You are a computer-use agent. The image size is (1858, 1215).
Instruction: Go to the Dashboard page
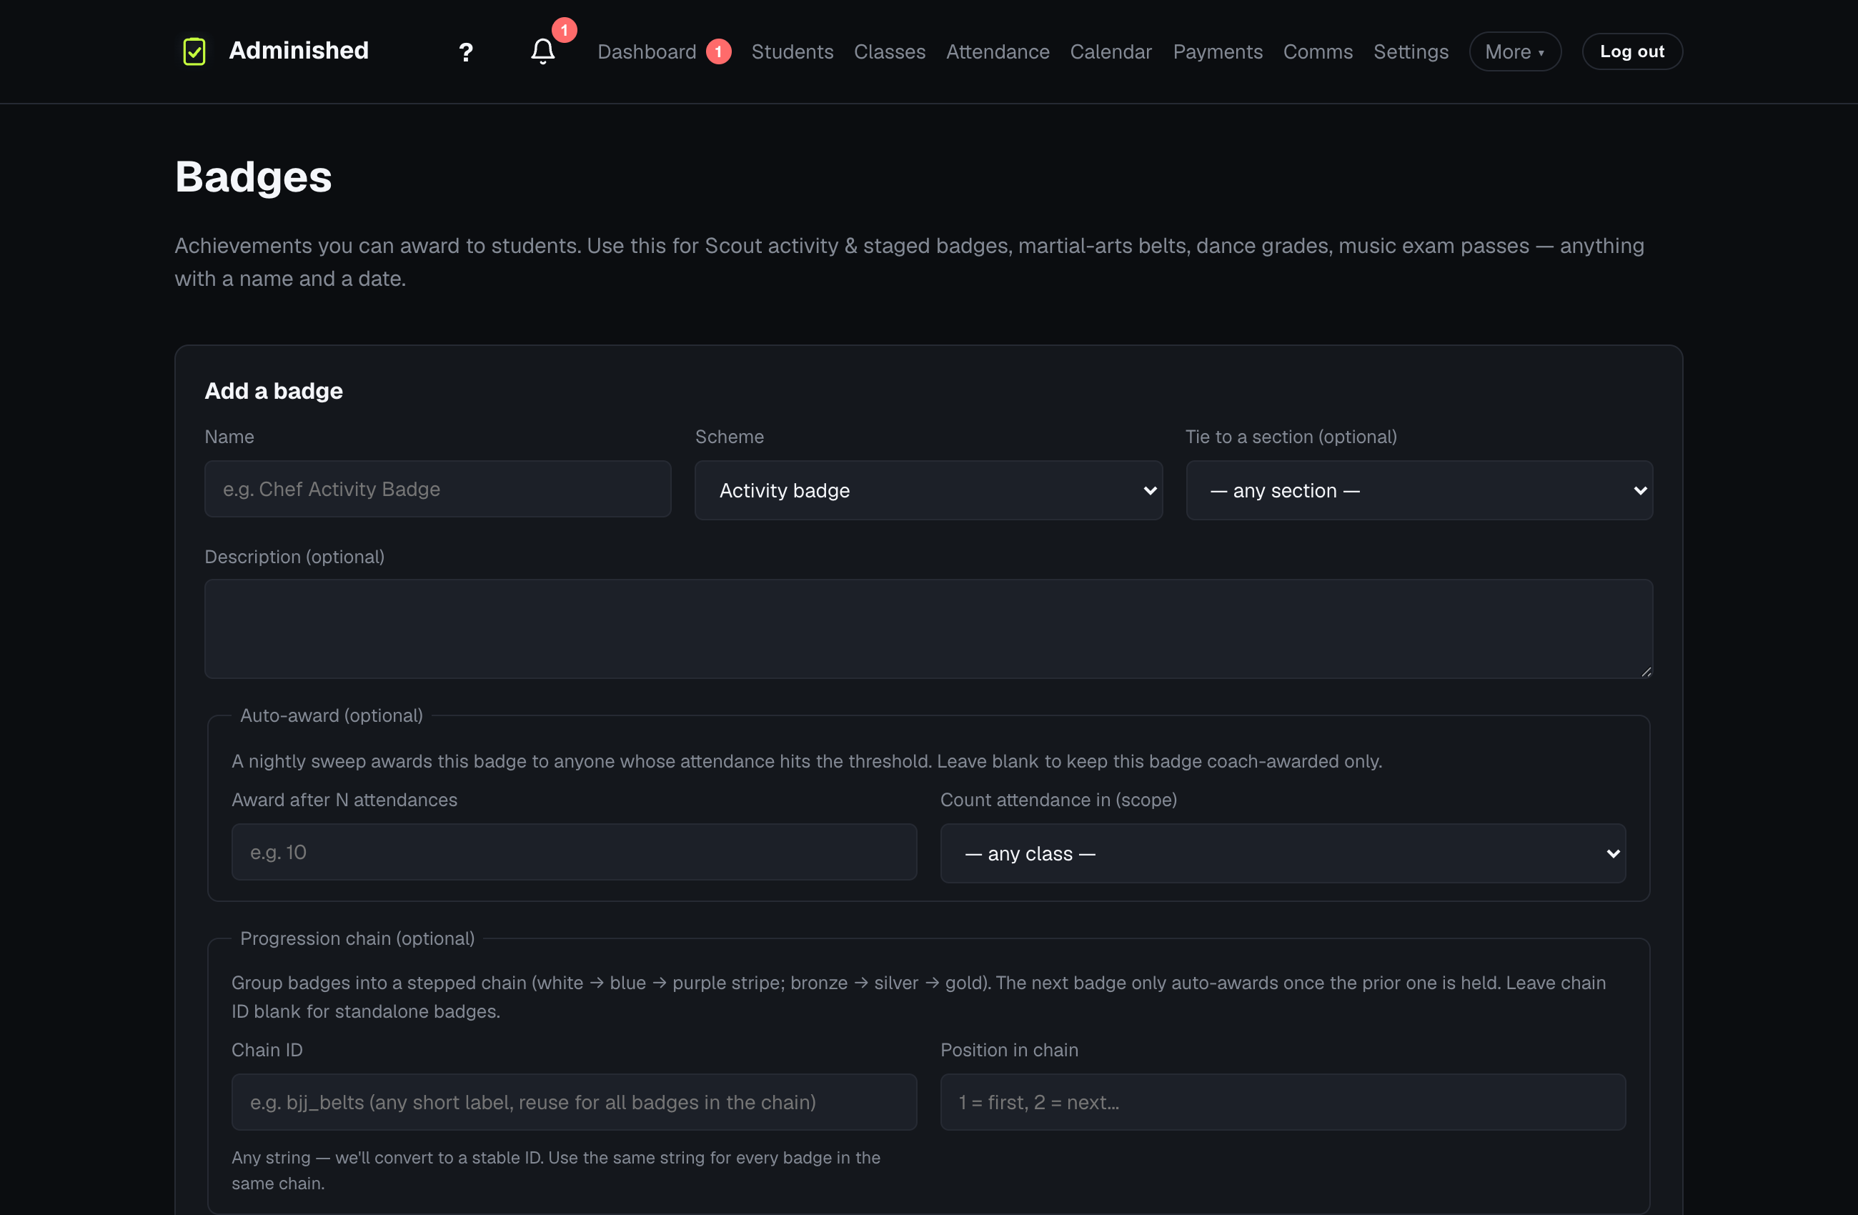pyautogui.click(x=647, y=51)
